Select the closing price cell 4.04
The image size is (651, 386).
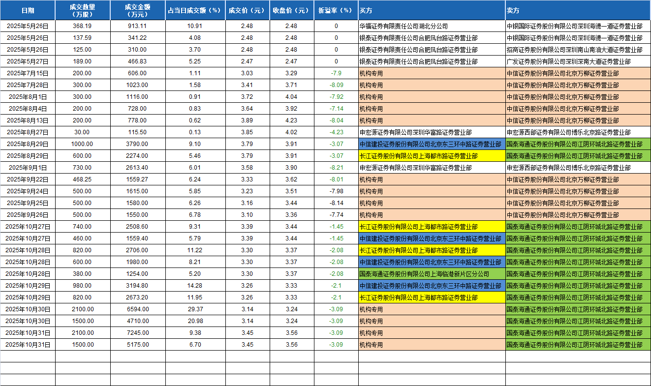click(291, 97)
